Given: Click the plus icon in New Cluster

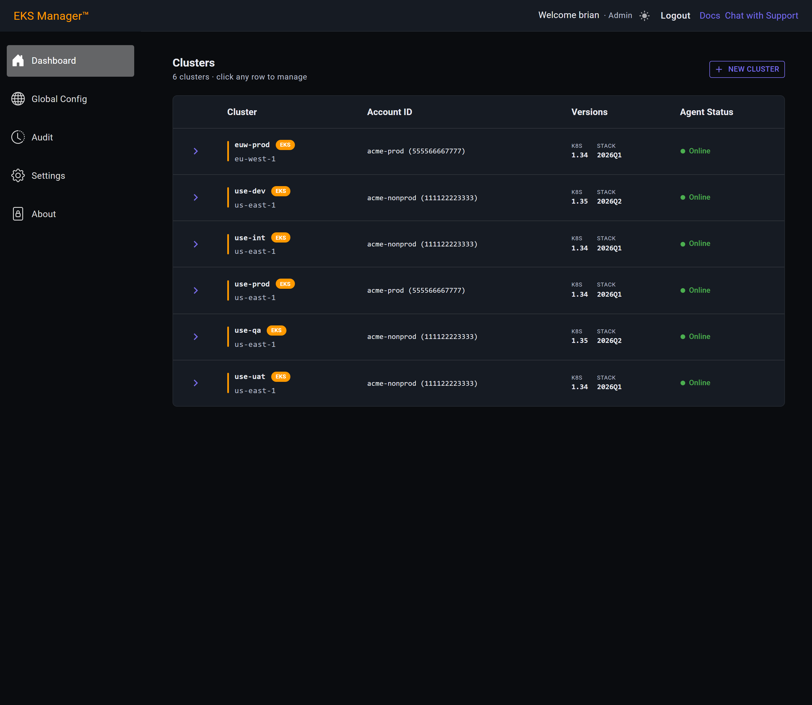Looking at the screenshot, I should click(719, 69).
